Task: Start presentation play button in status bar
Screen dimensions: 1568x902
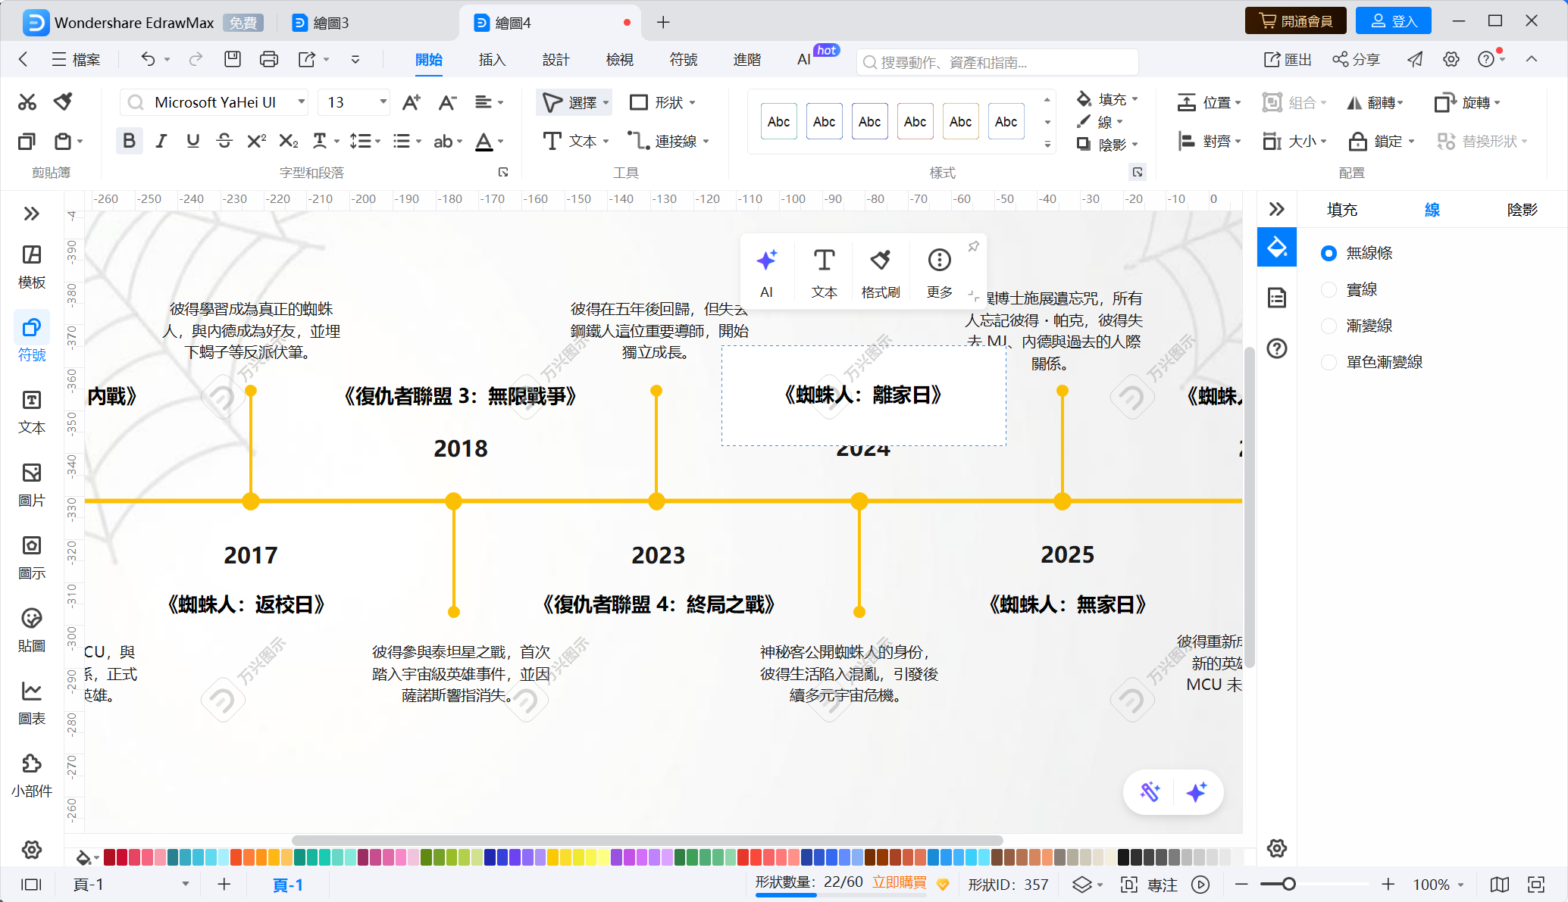Action: point(1200,884)
